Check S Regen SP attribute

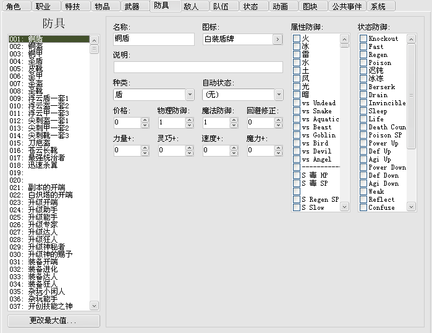[297, 199]
